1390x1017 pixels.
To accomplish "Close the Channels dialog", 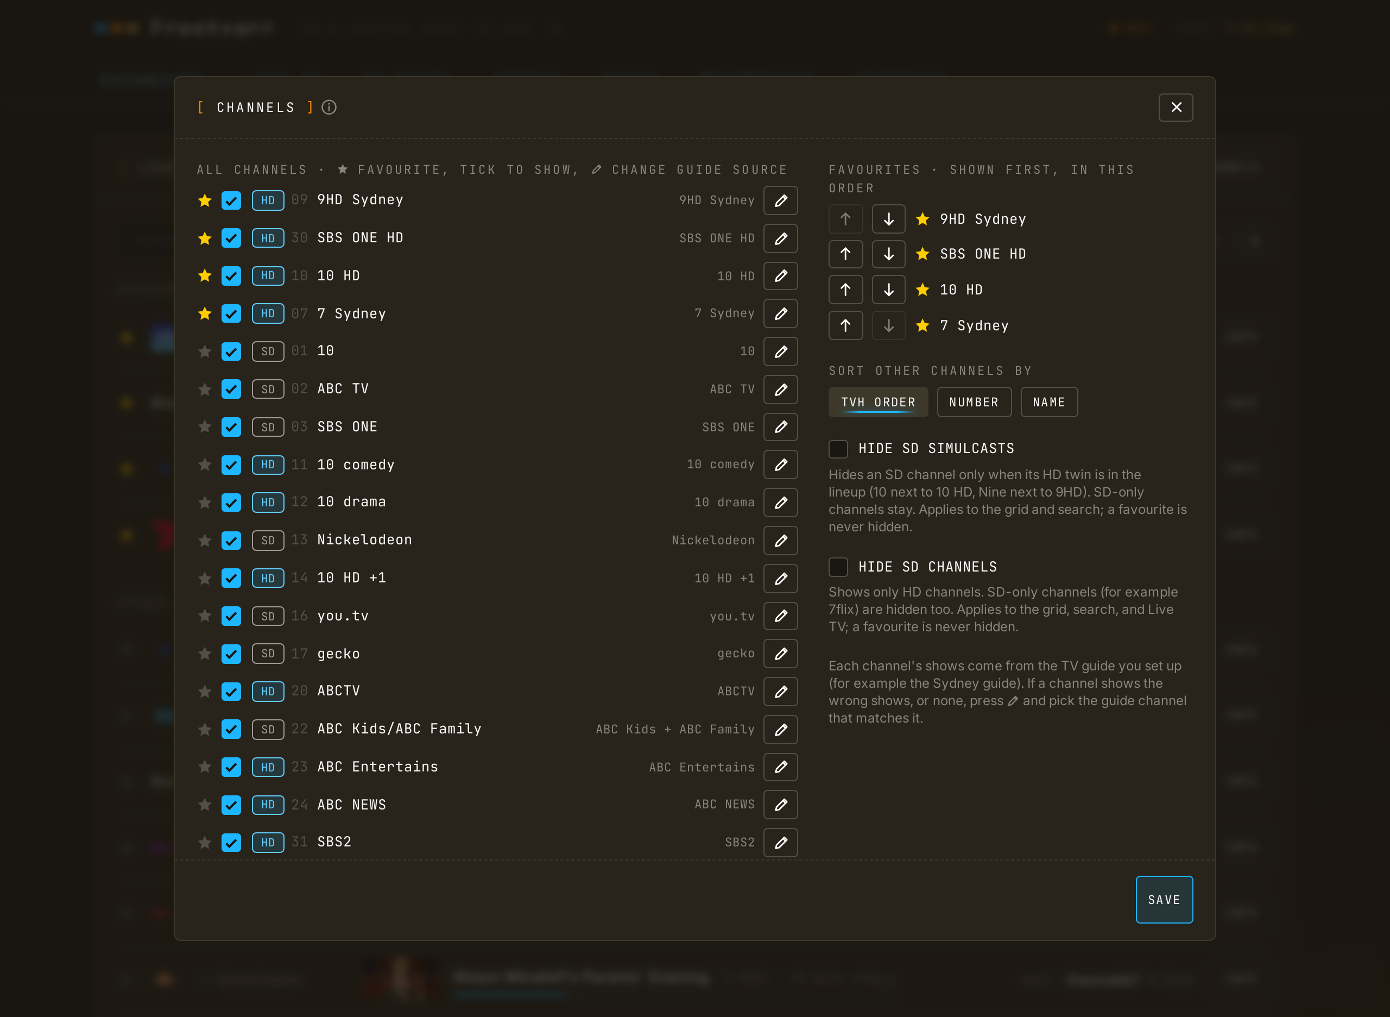I will point(1176,107).
